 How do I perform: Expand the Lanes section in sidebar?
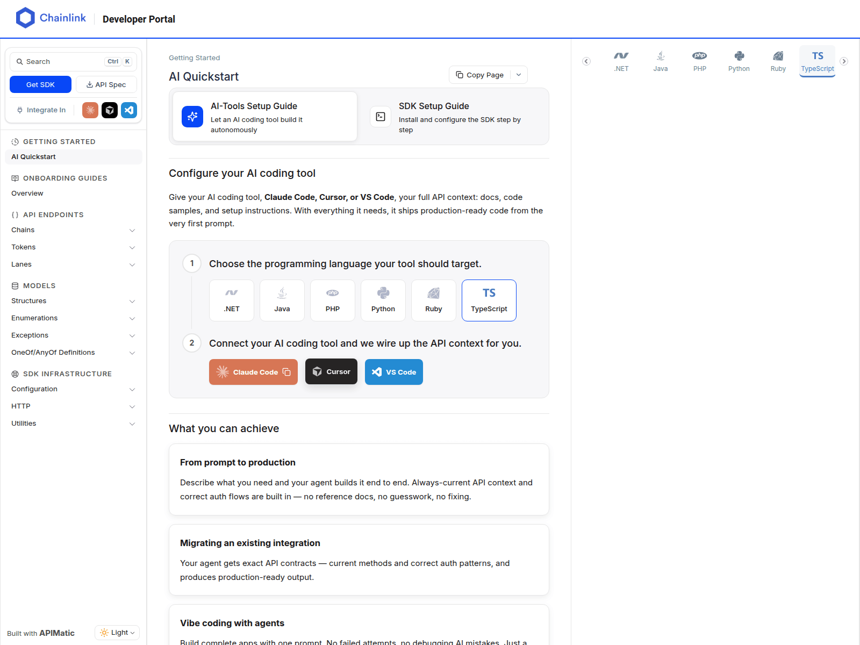pos(74,264)
